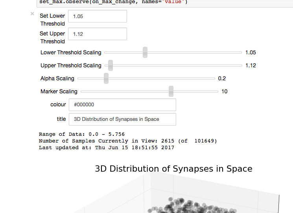This screenshot has width=293, height=213.
Task: Click the Alpha Scaling readout value 0.2
Action: [222, 78]
